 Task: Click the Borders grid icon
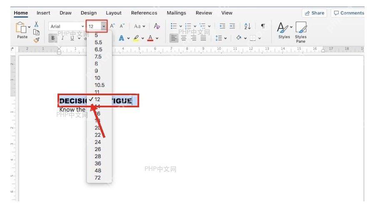[x=253, y=38]
